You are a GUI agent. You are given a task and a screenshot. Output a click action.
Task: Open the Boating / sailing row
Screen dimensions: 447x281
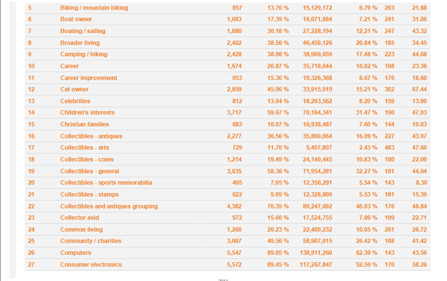click(82, 31)
